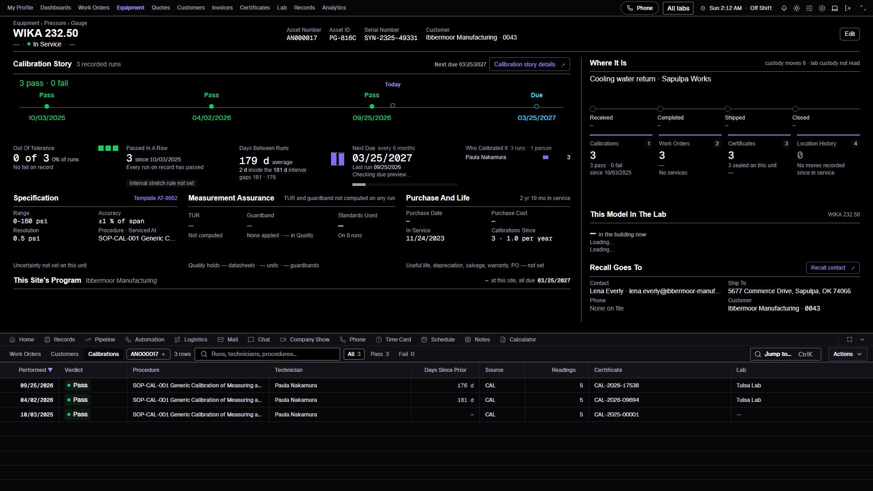This screenshot has width=873, height=491.
Task: Collapse the bottom panel with chevron
Action: 862,340
